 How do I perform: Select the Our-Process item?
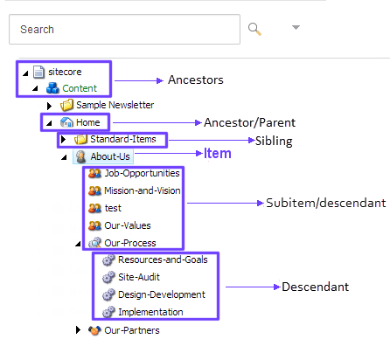(130, 243)
